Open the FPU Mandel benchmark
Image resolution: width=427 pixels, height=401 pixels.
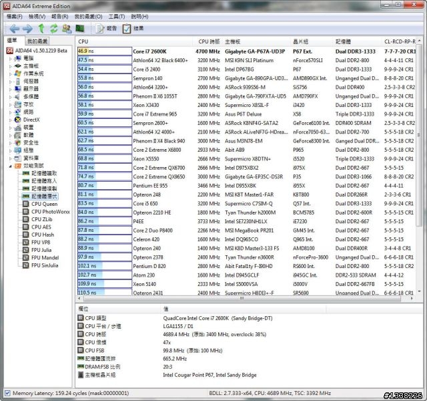tap(45, 257)
